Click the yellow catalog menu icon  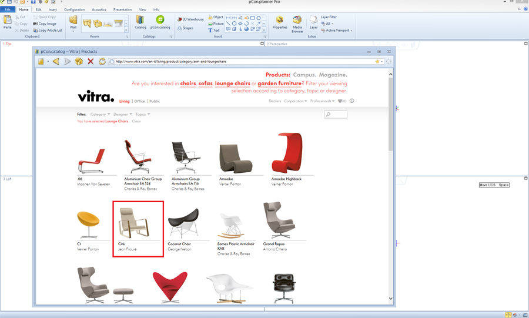(41, 61)
